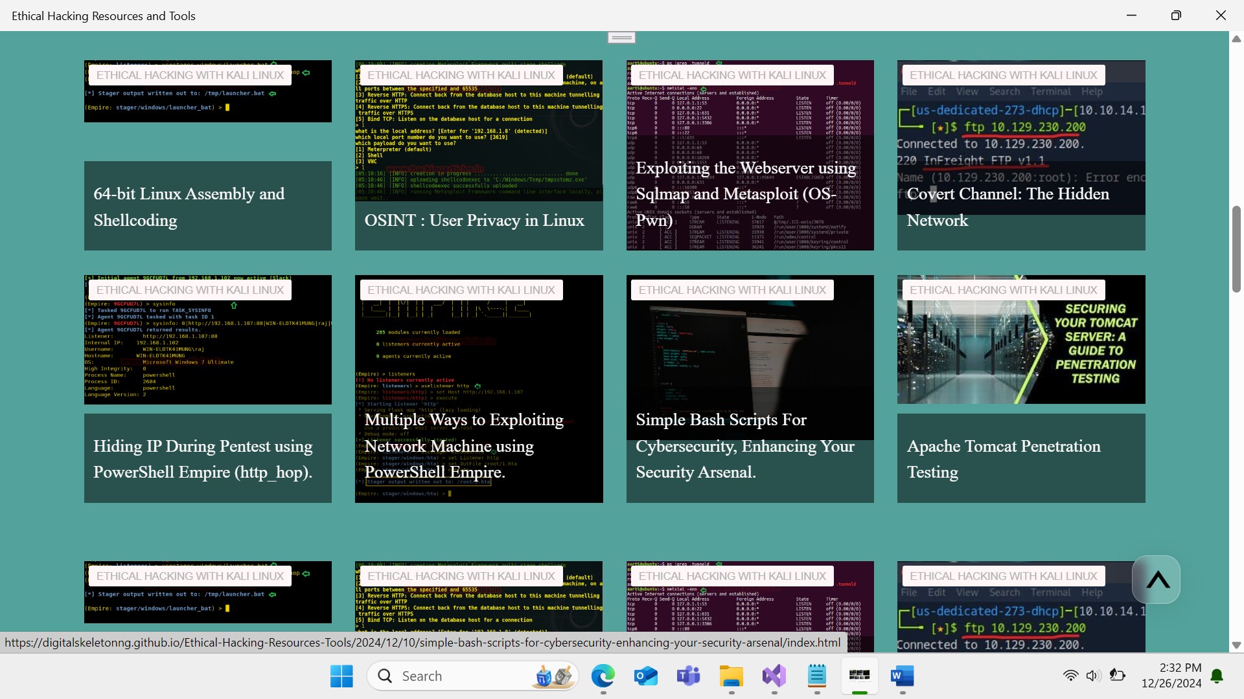Restore down the Ethical Hacking Resources window
Screen dimensions: 1244x699
click(x=1176, y=16)
